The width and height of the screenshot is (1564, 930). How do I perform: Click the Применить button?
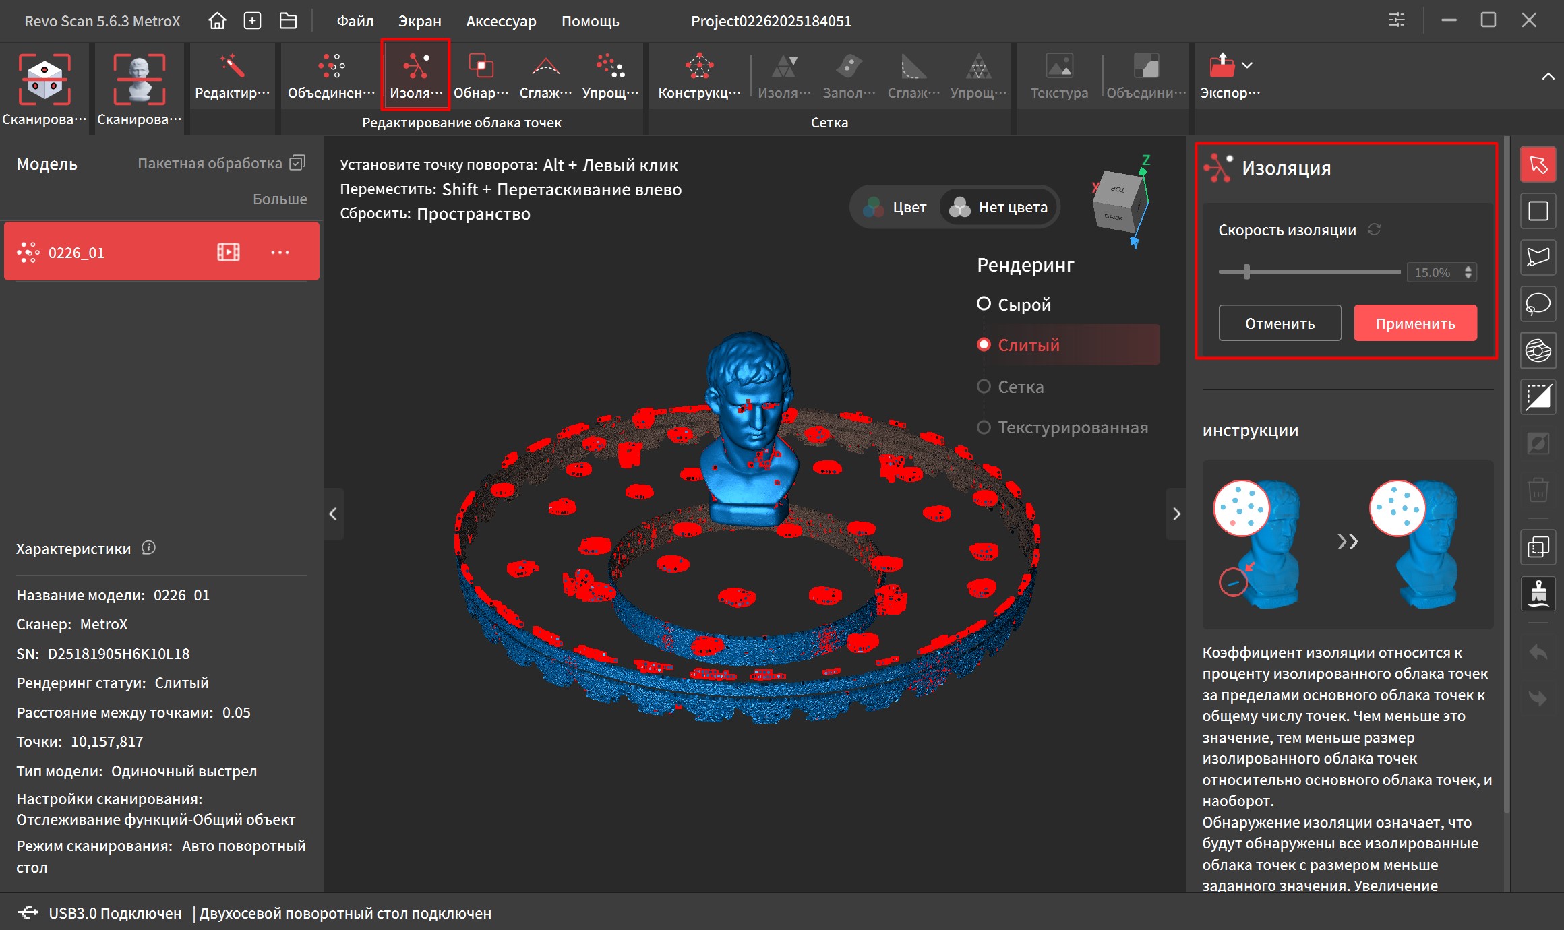tap(1415, 323)
